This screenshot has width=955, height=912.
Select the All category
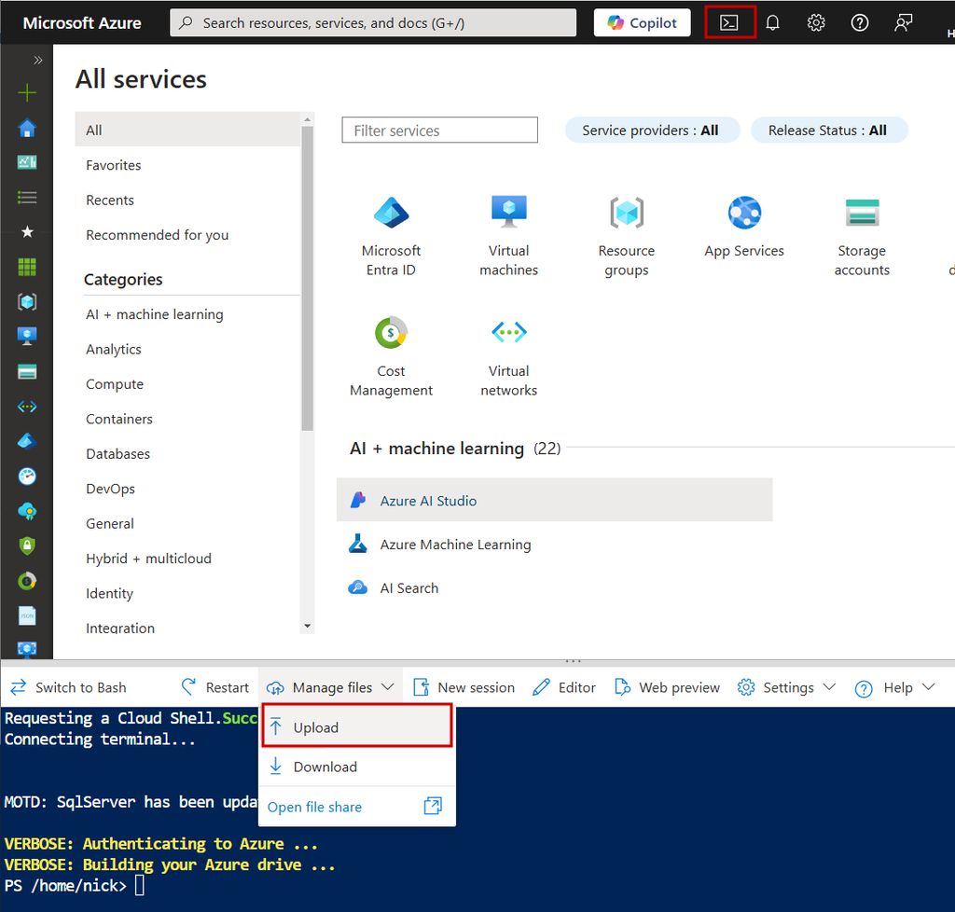pyautogui.click(x=187, y=130)
